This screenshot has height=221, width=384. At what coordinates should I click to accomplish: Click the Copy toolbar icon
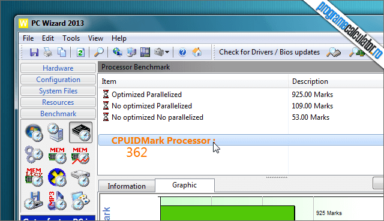click(x=62, y=52)
